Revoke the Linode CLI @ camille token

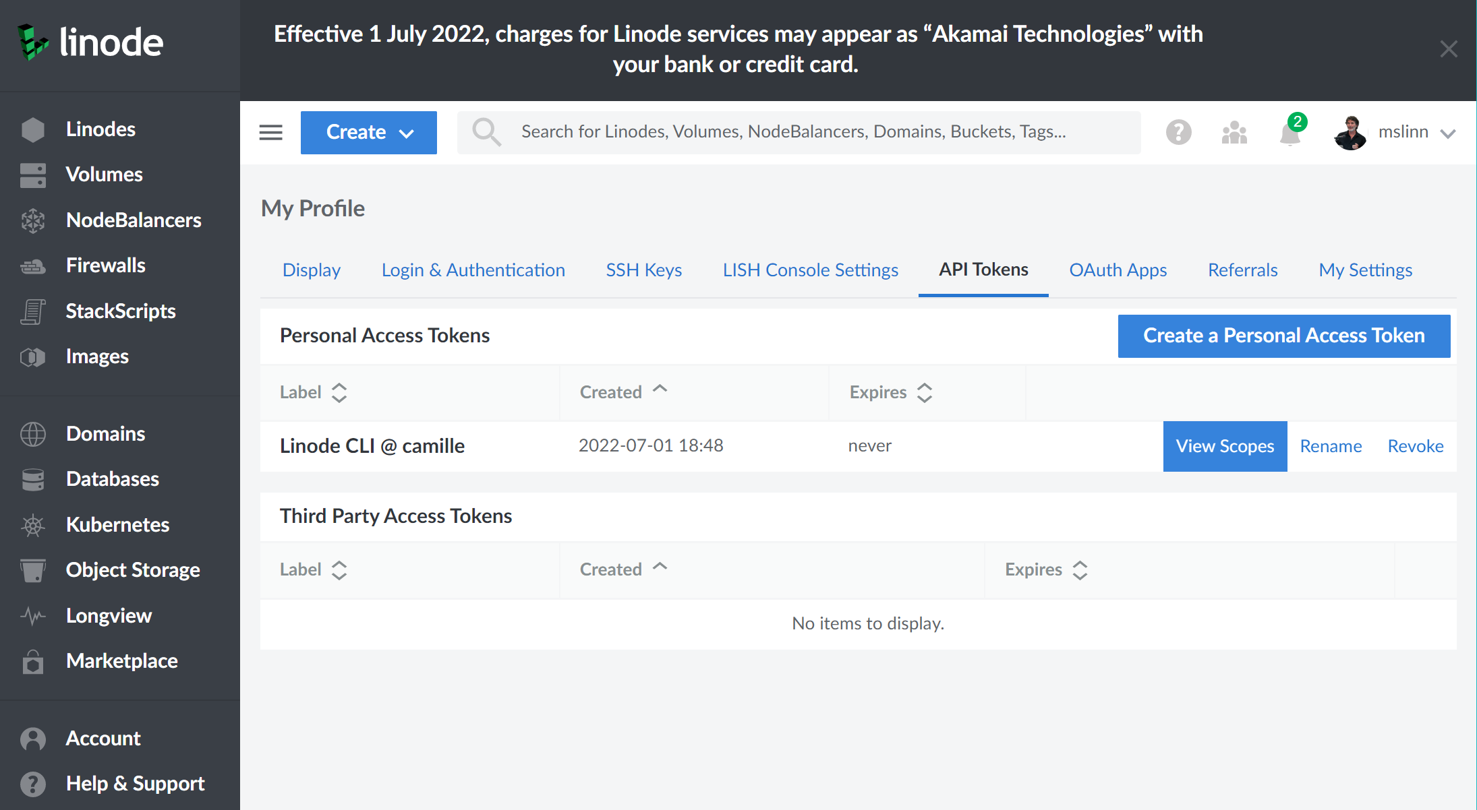pos(1415,446)
